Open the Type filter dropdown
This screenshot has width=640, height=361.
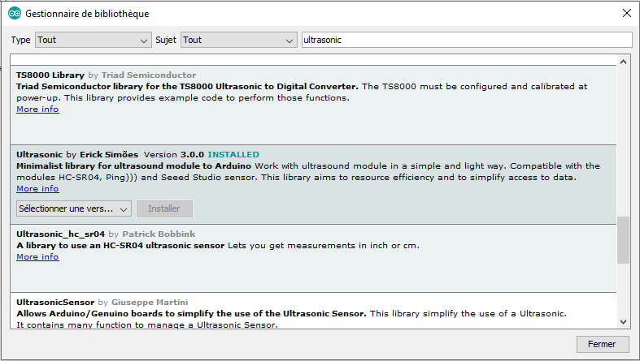point(92,40)
